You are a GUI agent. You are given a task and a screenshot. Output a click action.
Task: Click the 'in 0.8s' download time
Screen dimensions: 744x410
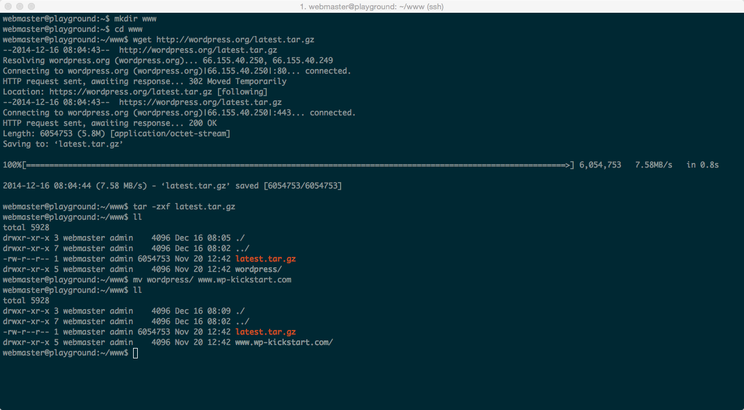703,165
